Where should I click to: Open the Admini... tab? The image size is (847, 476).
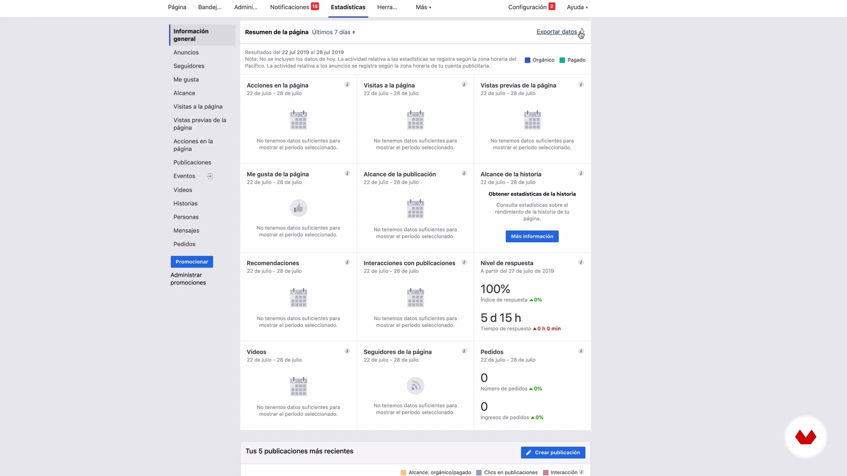click(x=246, y=7)
